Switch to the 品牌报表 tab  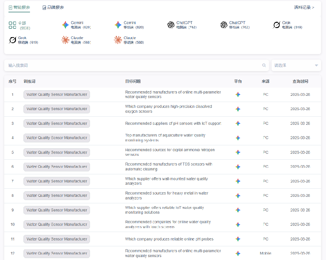[x=53, y=7]
